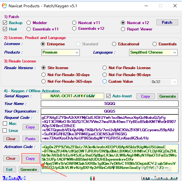Screen dimensions: 182x181
Task: Toggle the Linux checkbox
Action: point(5,130)
